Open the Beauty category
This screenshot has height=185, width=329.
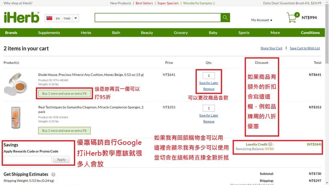(147, 32)
